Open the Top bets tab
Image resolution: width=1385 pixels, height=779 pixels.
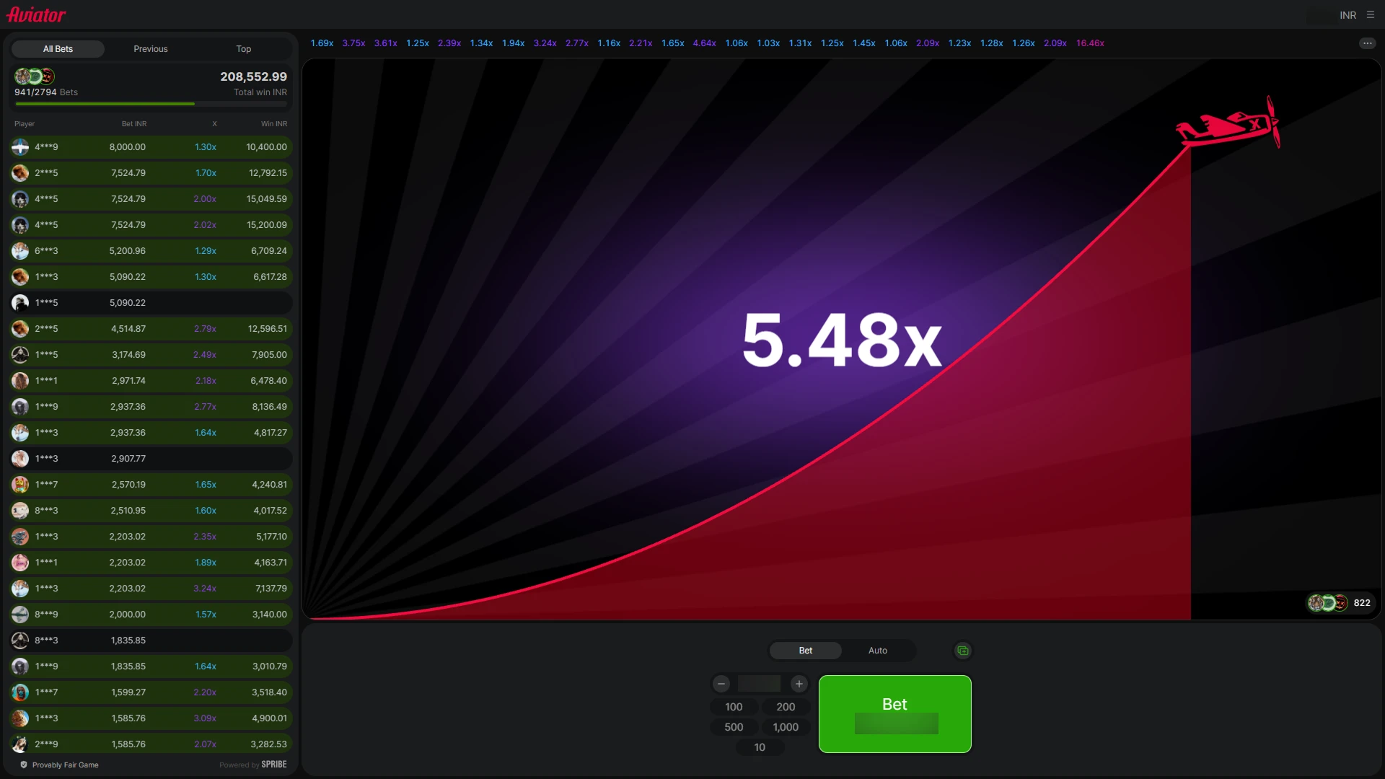(242, 48)
